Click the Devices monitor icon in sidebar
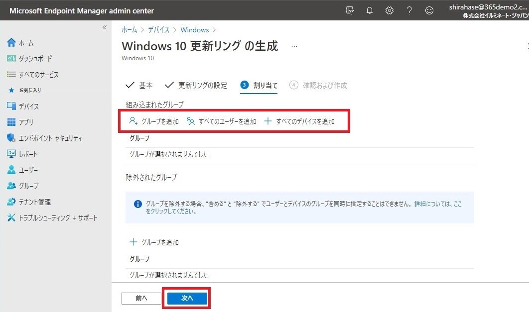This screenshot has height=312, width=529. [x=11, y=106]
